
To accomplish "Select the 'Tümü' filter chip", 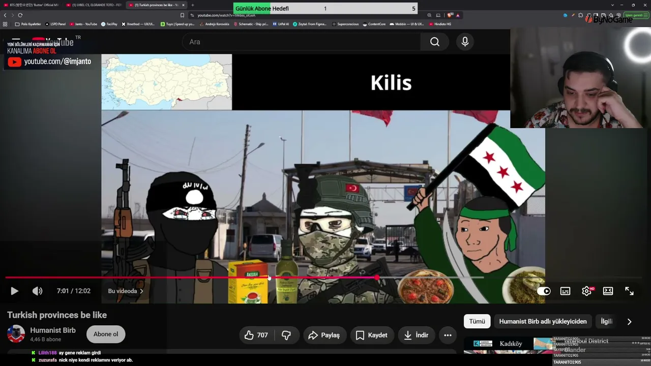I will click(x=477, y=321).
